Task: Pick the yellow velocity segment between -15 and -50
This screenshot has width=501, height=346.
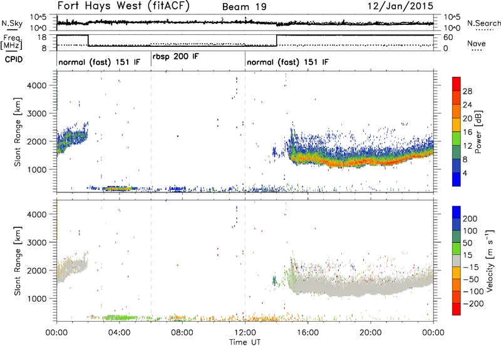Action: click(457, 273)
